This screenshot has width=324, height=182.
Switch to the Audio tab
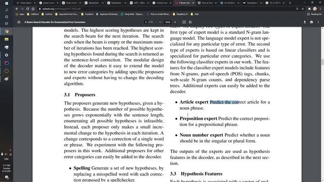(x=71, y=3)
